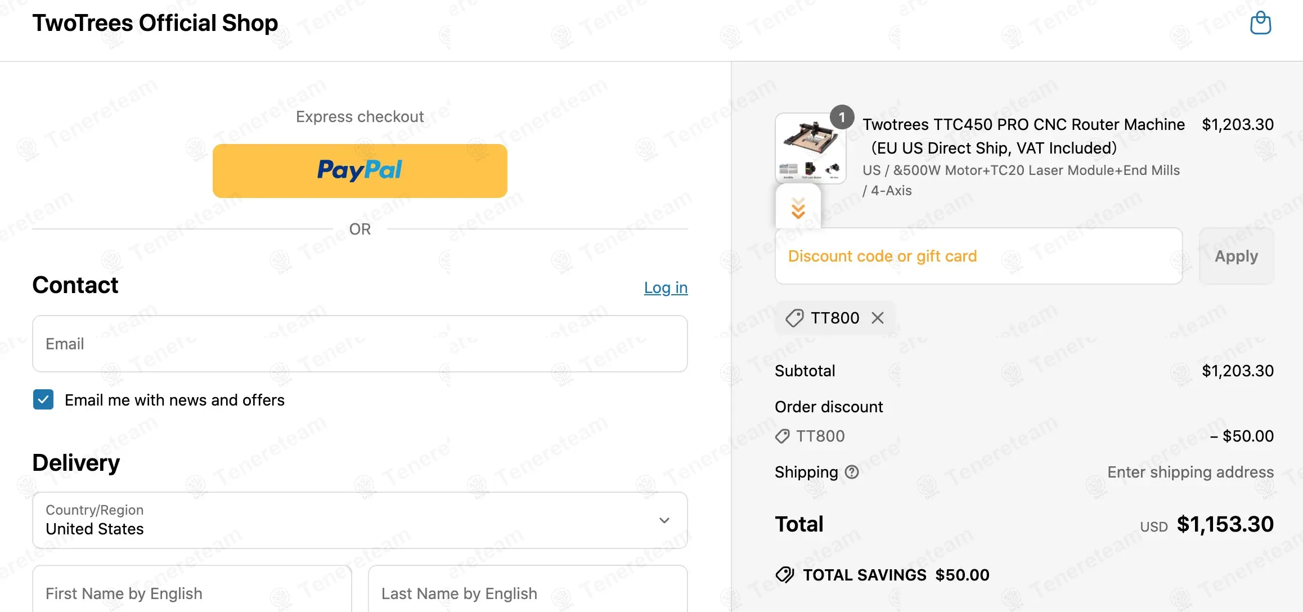Focus the Email input field
Screen dimensions: 1303x612
(x=360, y=344)
